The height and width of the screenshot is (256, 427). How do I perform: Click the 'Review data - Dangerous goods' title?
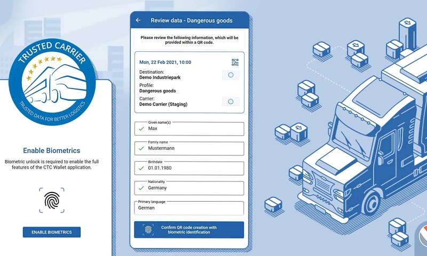[192, 20]
